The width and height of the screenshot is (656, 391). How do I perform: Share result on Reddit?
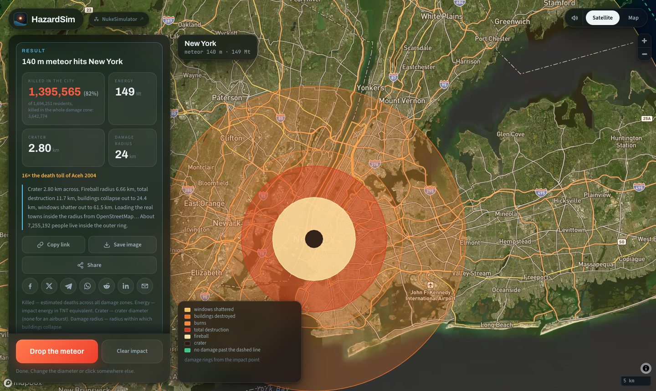coord(107,286)
